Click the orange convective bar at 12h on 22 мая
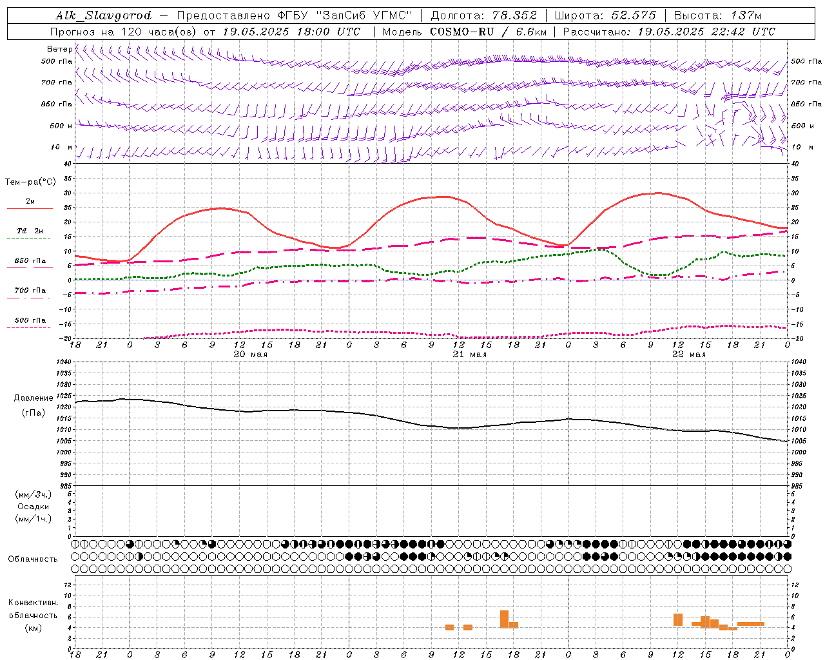Image resolution: width=825 pixels, height=660 pixels. tap(678, 619)
